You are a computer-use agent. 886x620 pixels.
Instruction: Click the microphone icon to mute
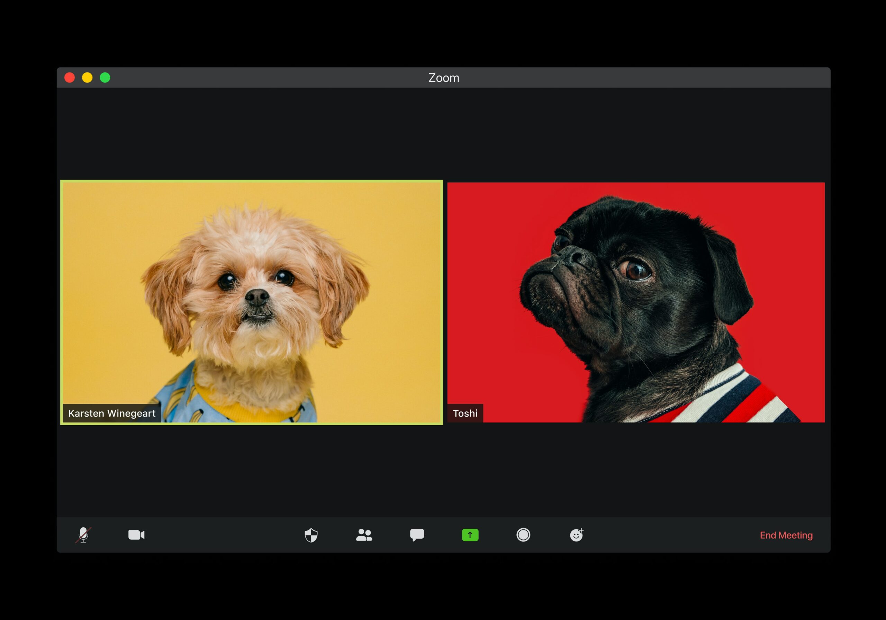83,535
